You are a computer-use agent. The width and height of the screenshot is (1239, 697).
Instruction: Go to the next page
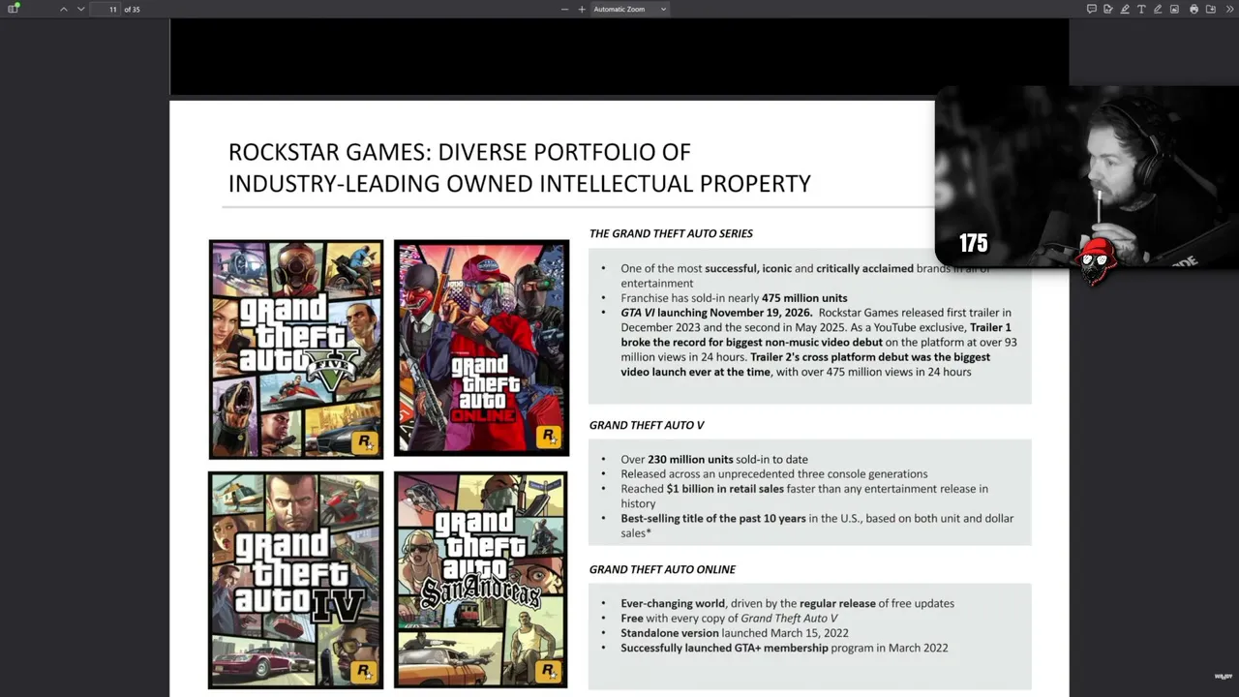click(x=80, y=9)
